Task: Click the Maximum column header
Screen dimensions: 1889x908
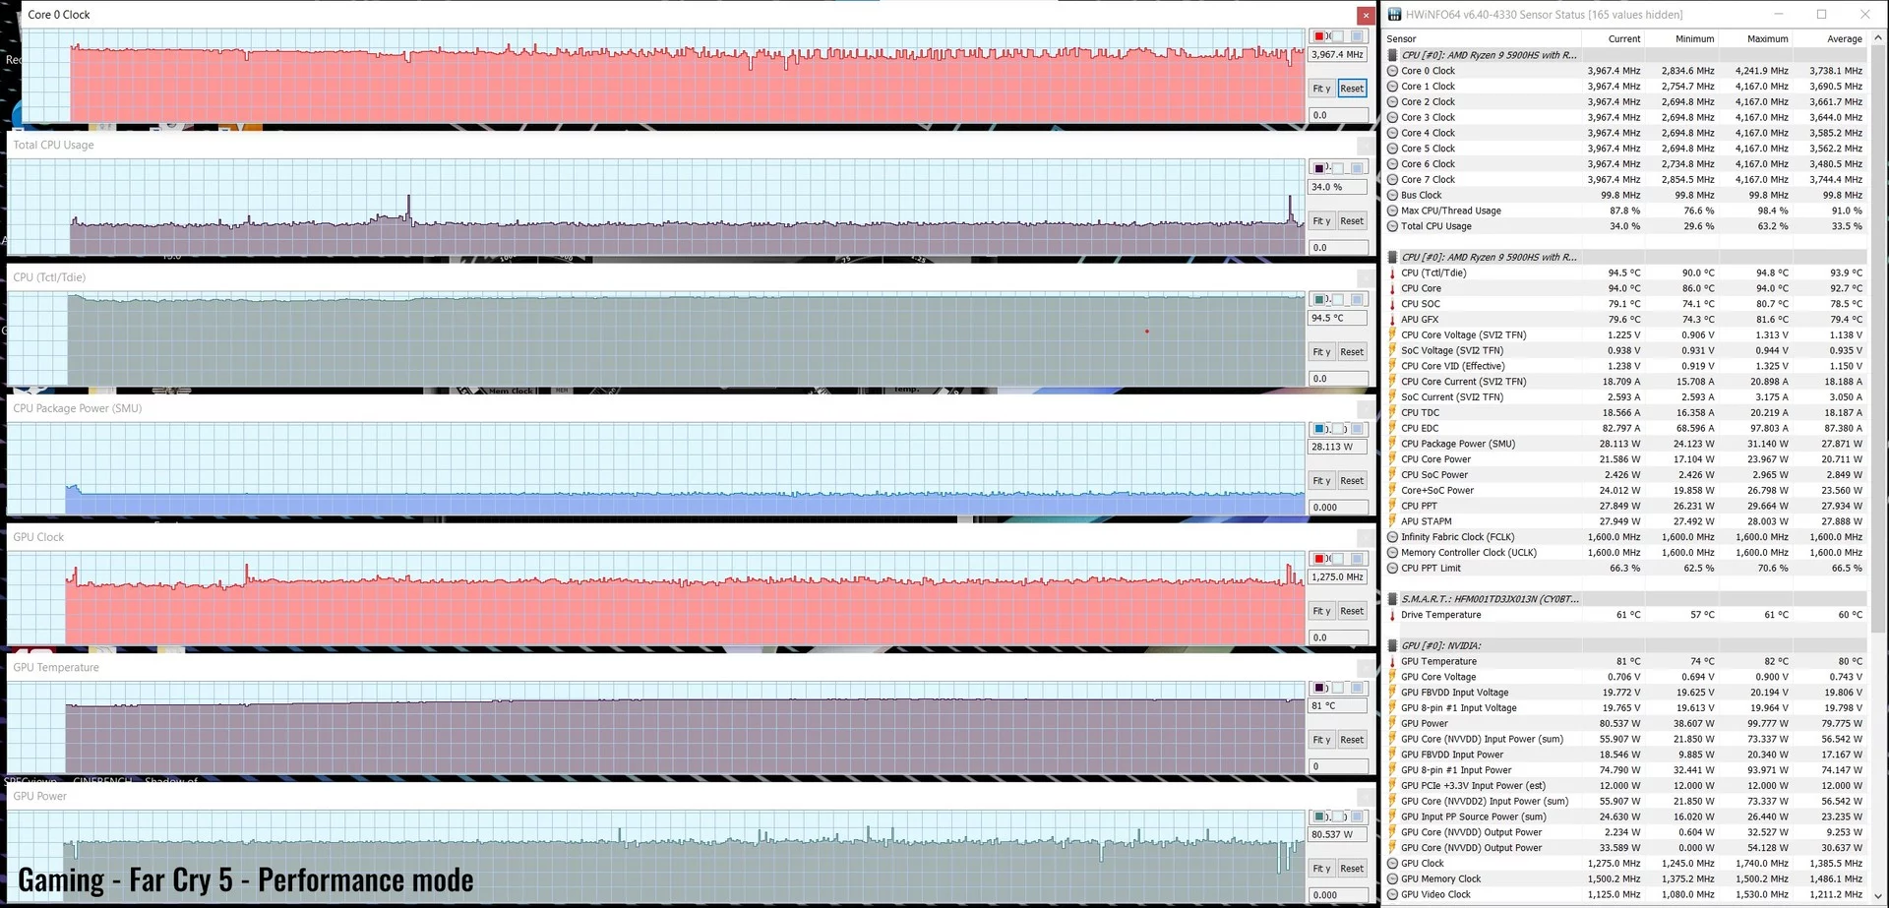Action: pos(1767,39)
